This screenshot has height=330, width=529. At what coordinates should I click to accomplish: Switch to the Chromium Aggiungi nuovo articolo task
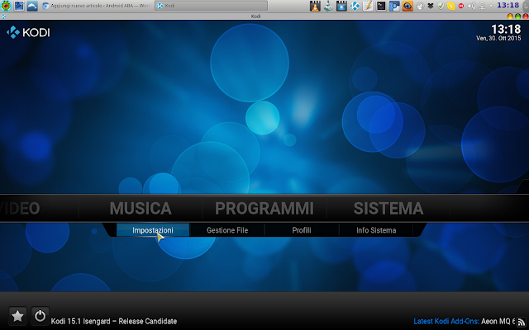tap(97, 6)
